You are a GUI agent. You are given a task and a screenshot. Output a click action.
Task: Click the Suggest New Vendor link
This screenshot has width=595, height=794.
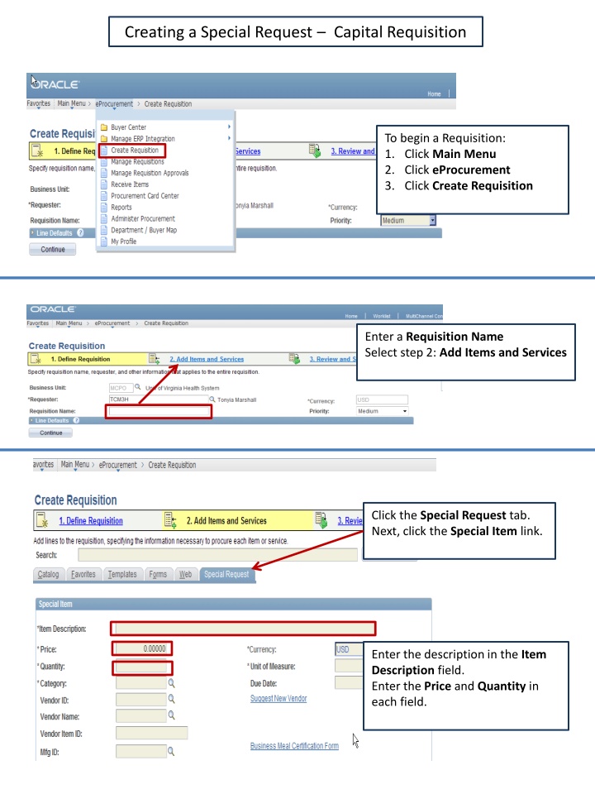[x=278, y=698]
